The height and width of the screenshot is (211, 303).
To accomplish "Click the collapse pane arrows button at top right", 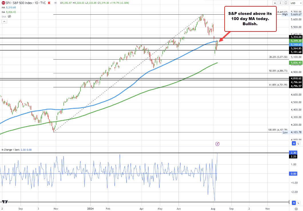I will (x=280, y=3).
